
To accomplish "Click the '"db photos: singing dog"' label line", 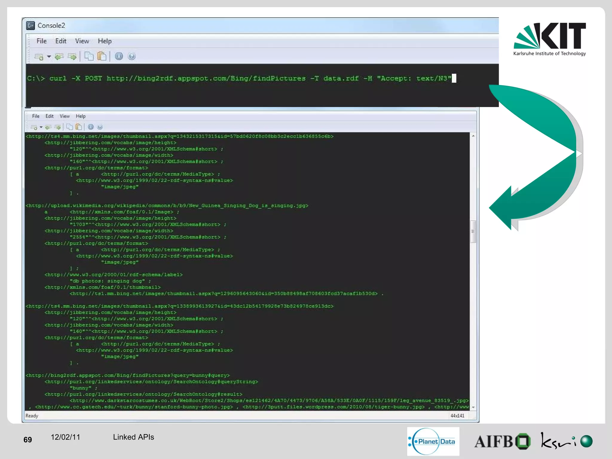I will [x=110, y=281].
